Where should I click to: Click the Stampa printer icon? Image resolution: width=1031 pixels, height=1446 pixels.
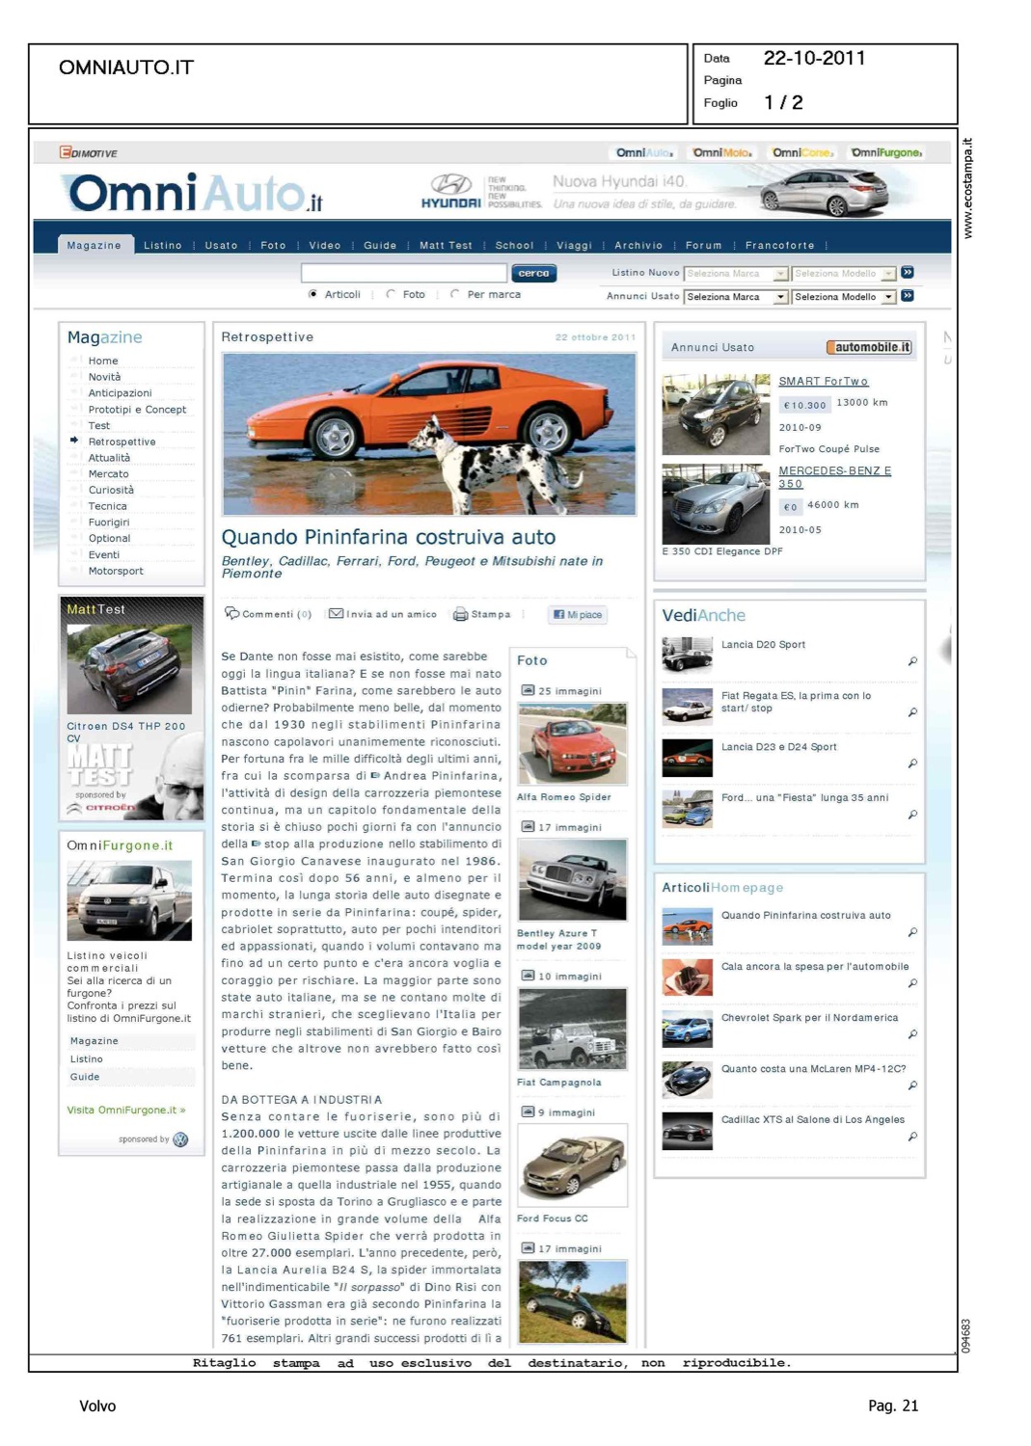pyautogui.click(x=460, y=614)
